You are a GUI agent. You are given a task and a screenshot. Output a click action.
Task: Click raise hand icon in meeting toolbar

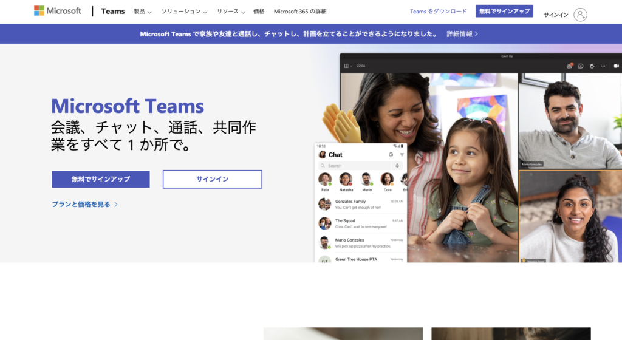[592, 66]
